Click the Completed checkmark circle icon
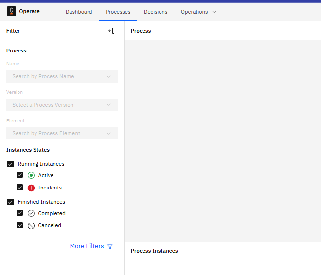 click(31, 213)
